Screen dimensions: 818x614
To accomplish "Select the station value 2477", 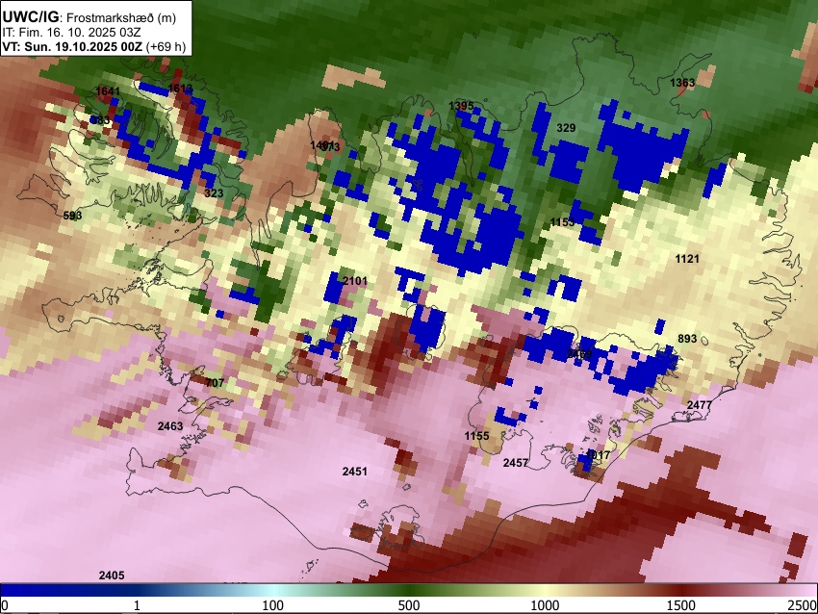I will coord(700,405).
